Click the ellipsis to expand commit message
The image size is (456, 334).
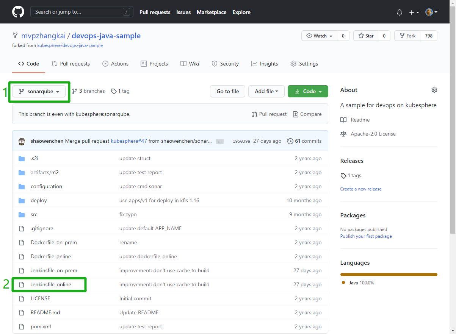point(219,141)
